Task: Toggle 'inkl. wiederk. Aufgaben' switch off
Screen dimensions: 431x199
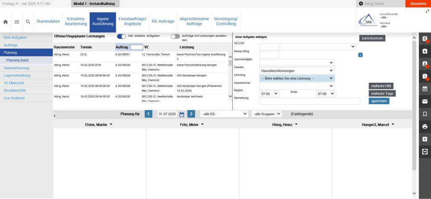Action: [122, 36]
